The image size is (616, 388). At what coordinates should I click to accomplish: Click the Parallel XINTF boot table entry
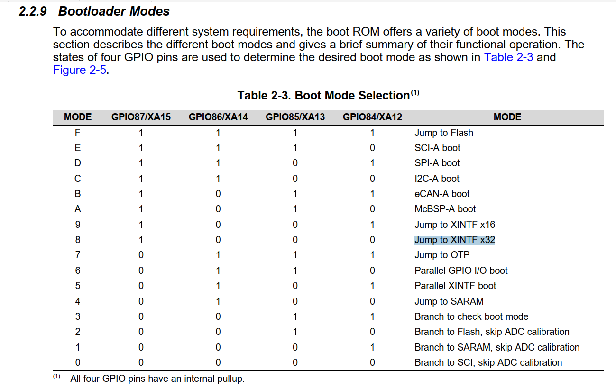[x=455, y=286]
